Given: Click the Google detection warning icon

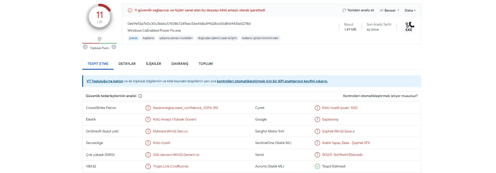Looking at the screenshot, I should coord(317,119).
